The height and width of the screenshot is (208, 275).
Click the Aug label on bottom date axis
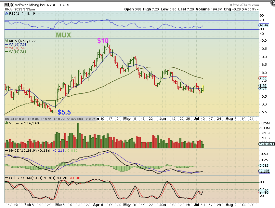click(229, 205)
